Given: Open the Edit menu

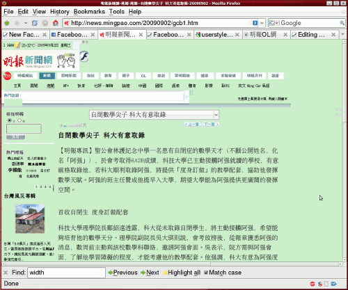Looking at the screenshot, I should pos(23,12).
